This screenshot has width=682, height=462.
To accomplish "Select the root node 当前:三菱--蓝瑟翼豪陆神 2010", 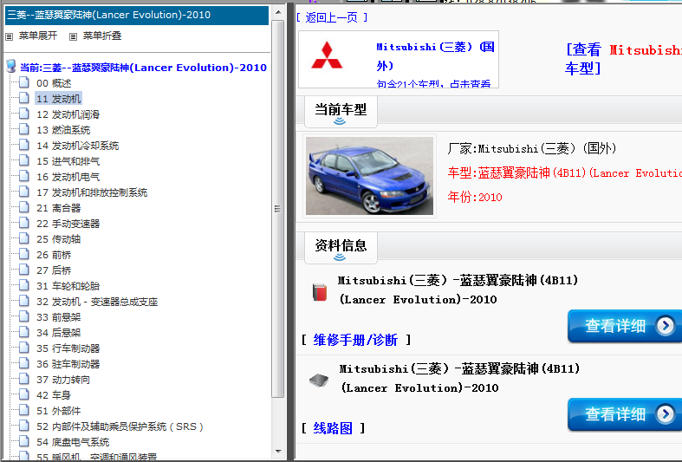I will point(144,68).
